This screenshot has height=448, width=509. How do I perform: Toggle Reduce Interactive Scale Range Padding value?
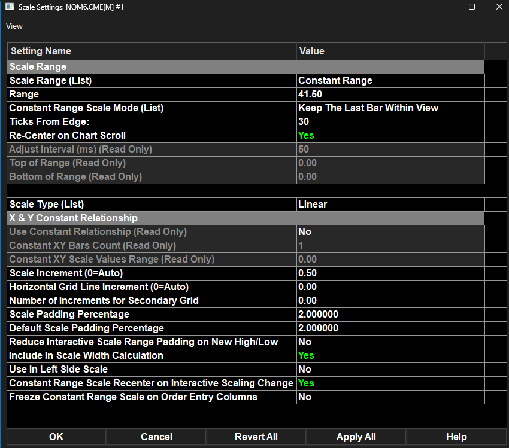390,342
